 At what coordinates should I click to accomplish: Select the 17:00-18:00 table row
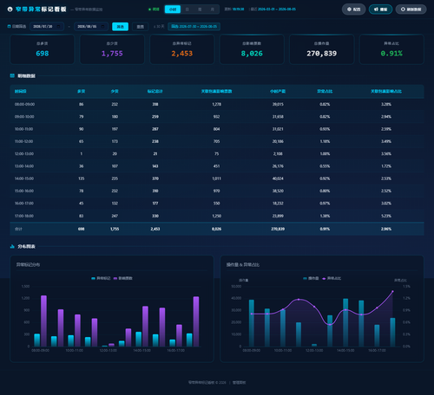[217, 216]
